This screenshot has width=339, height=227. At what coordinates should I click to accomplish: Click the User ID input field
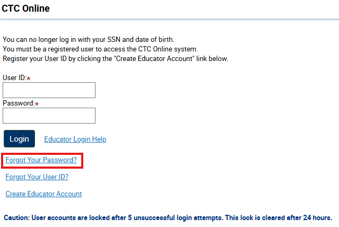[x=49, y=90]
